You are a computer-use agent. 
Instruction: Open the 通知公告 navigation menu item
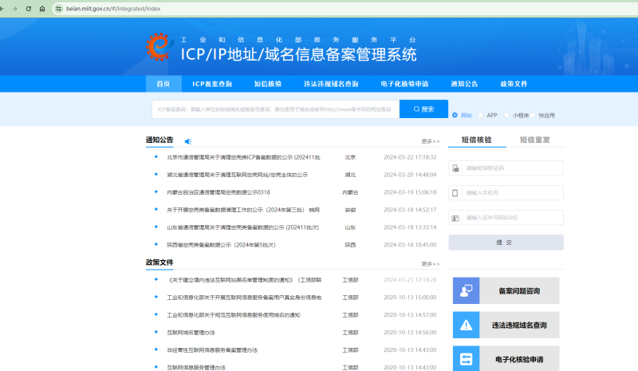point(464,84)
